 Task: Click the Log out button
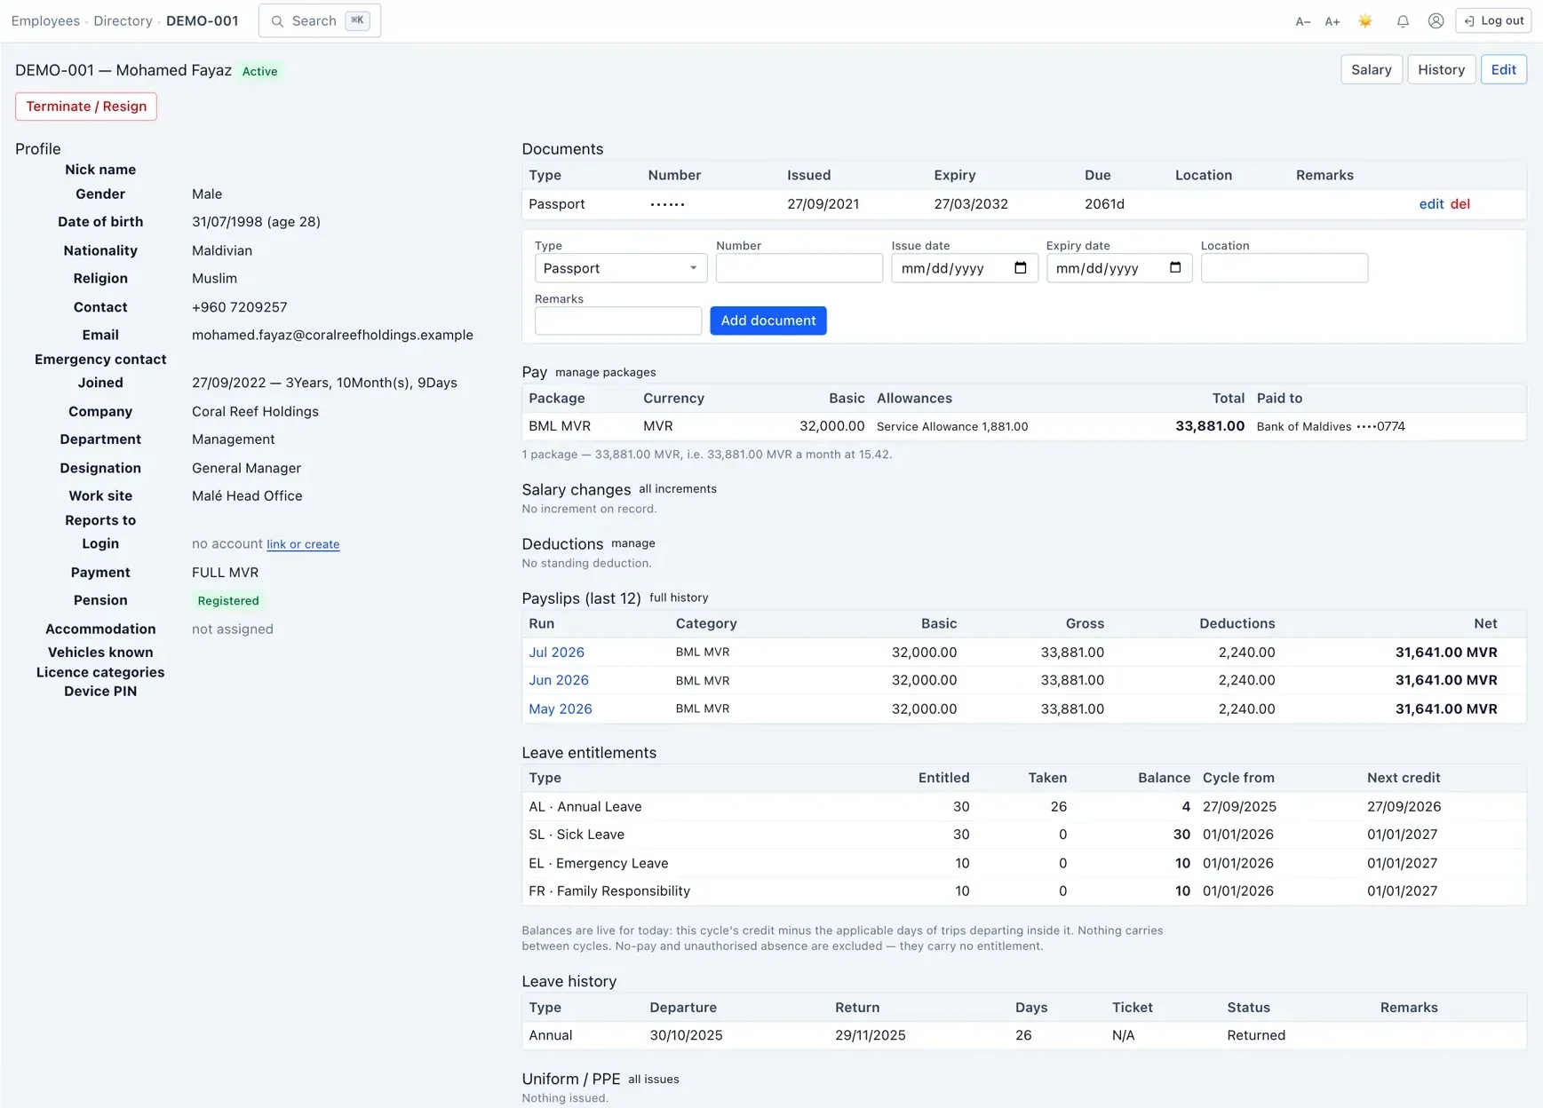(x=1492, y=20)
